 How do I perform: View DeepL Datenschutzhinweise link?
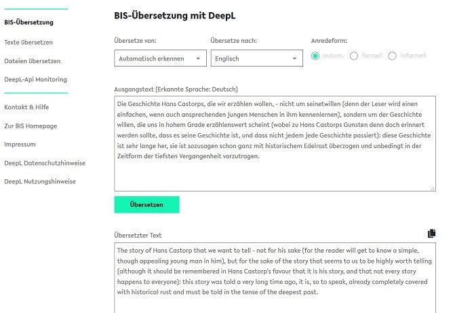pos(45,163)
